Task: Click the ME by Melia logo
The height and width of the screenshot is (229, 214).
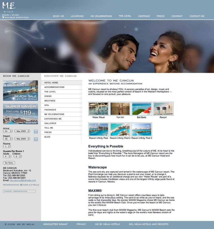Action: [9, 7]
